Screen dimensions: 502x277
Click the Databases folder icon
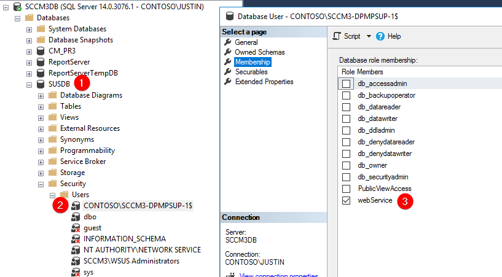click(x=29, y=18)
